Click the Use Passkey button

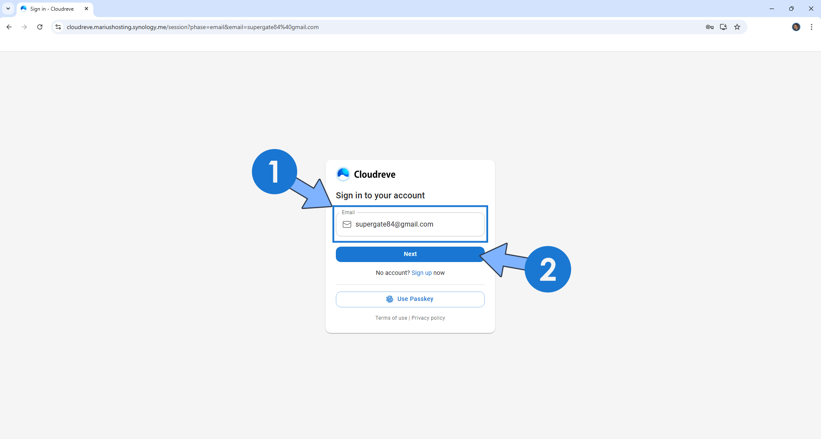click(410, 299)
